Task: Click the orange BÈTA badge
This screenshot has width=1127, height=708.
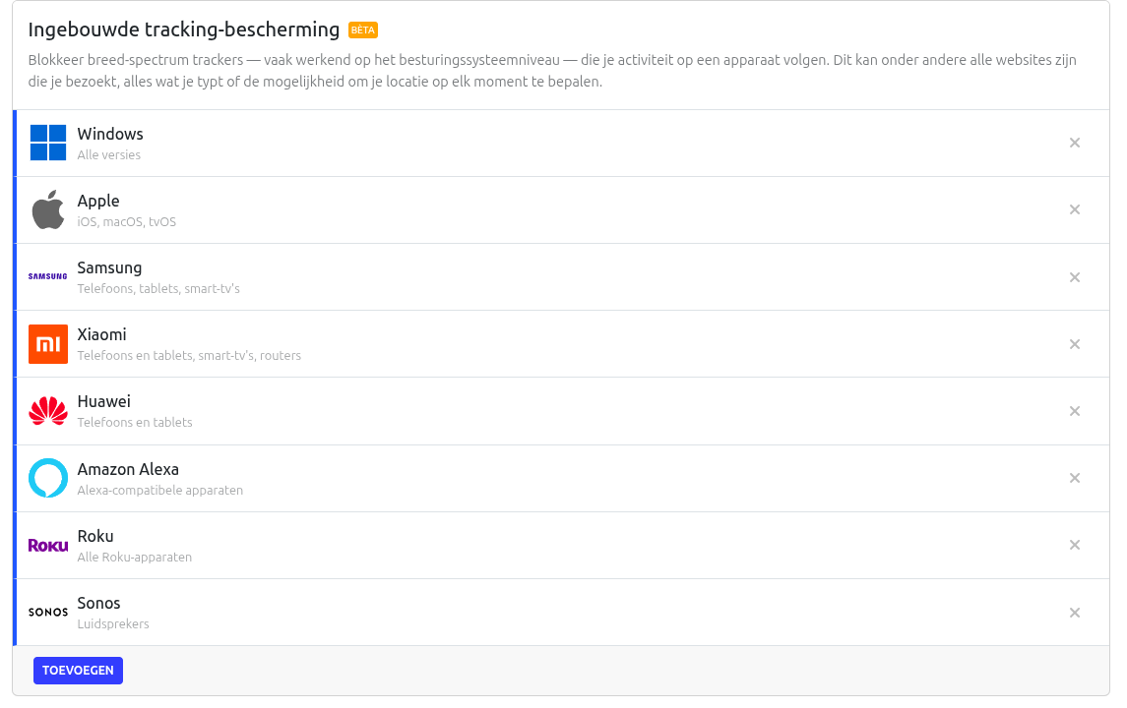Action: (363, 30)
